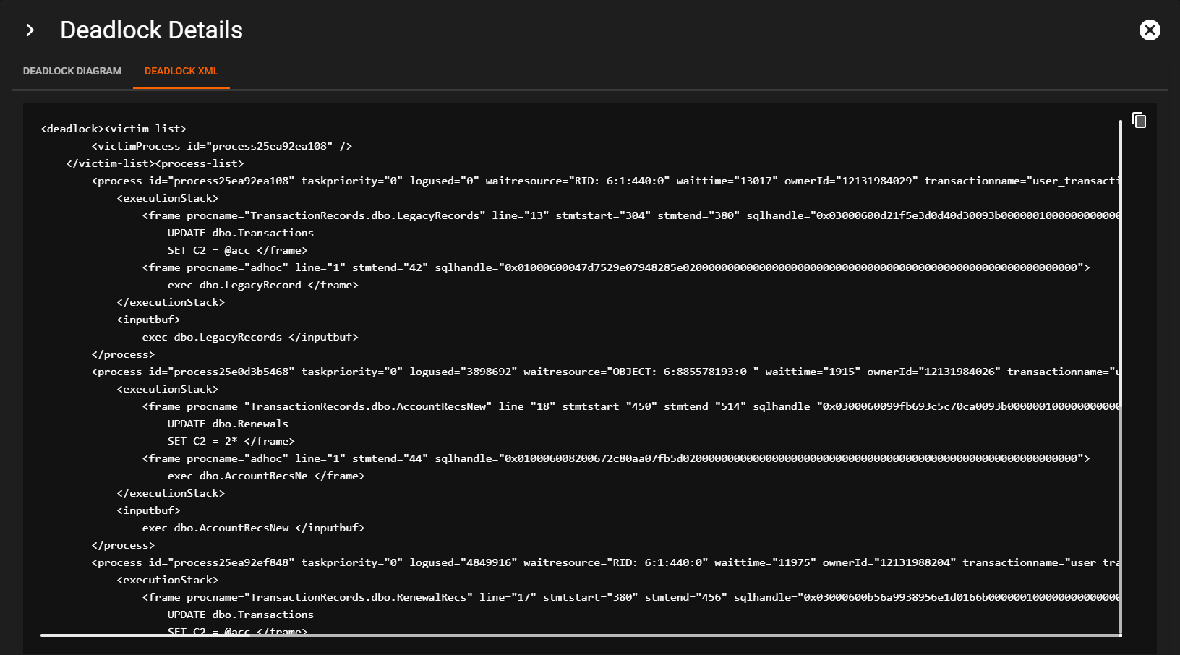This screenshot has height=655, width=1180.
Task: Click the Deadlock Details heading
Action: pyautogui.click(x=151, y=30)
